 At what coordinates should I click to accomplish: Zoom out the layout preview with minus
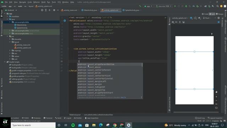216,100
